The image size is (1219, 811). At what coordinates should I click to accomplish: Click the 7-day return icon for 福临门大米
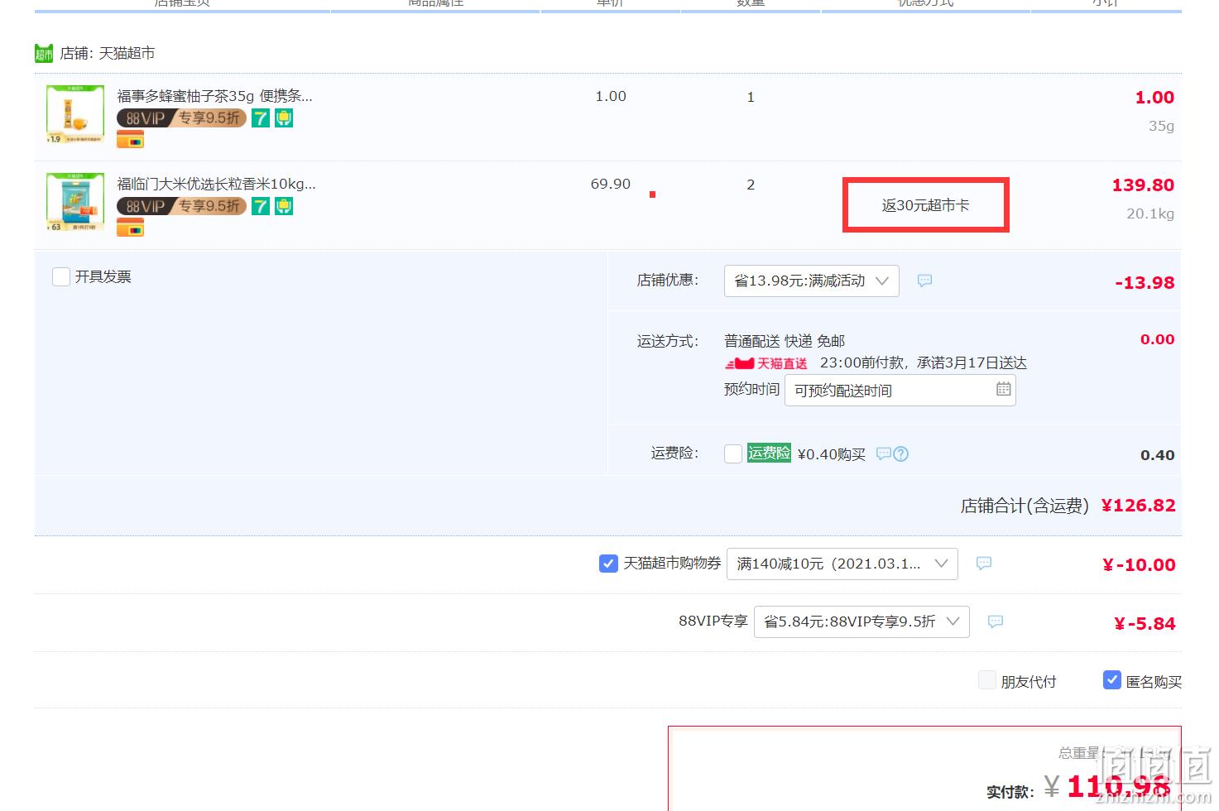click(x=261, y=206)
